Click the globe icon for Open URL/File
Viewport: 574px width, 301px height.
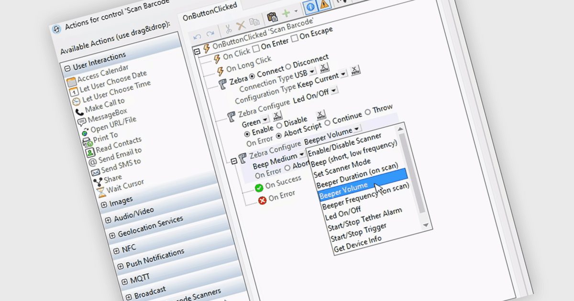click(x=85, y=132)
